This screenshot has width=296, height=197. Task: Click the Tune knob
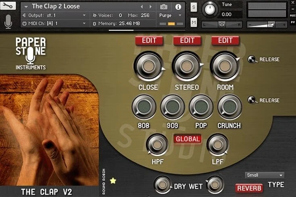[x=210, y=9]
